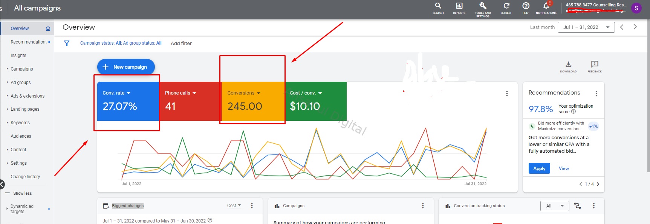
Task: Click Add filter
Action: [181, 43]
